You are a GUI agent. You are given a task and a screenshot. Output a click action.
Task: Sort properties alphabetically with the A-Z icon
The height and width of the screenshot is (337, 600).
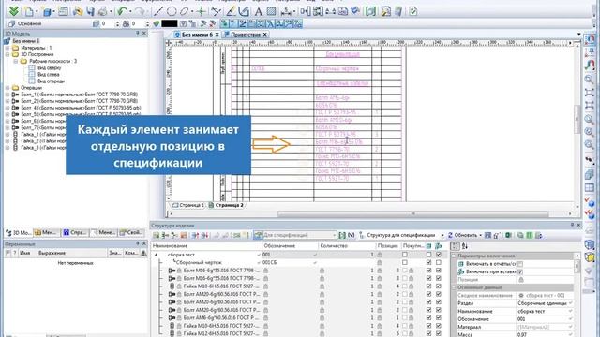(465, 246)
